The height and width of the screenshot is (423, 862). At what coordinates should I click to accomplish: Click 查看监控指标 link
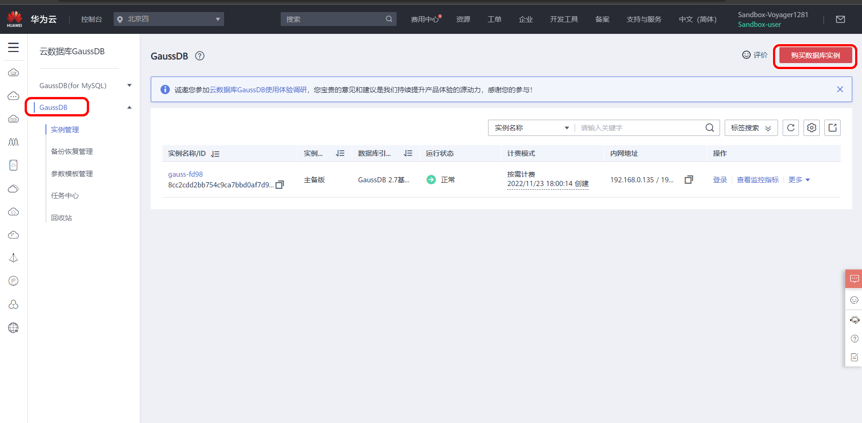tap(758, 179)
